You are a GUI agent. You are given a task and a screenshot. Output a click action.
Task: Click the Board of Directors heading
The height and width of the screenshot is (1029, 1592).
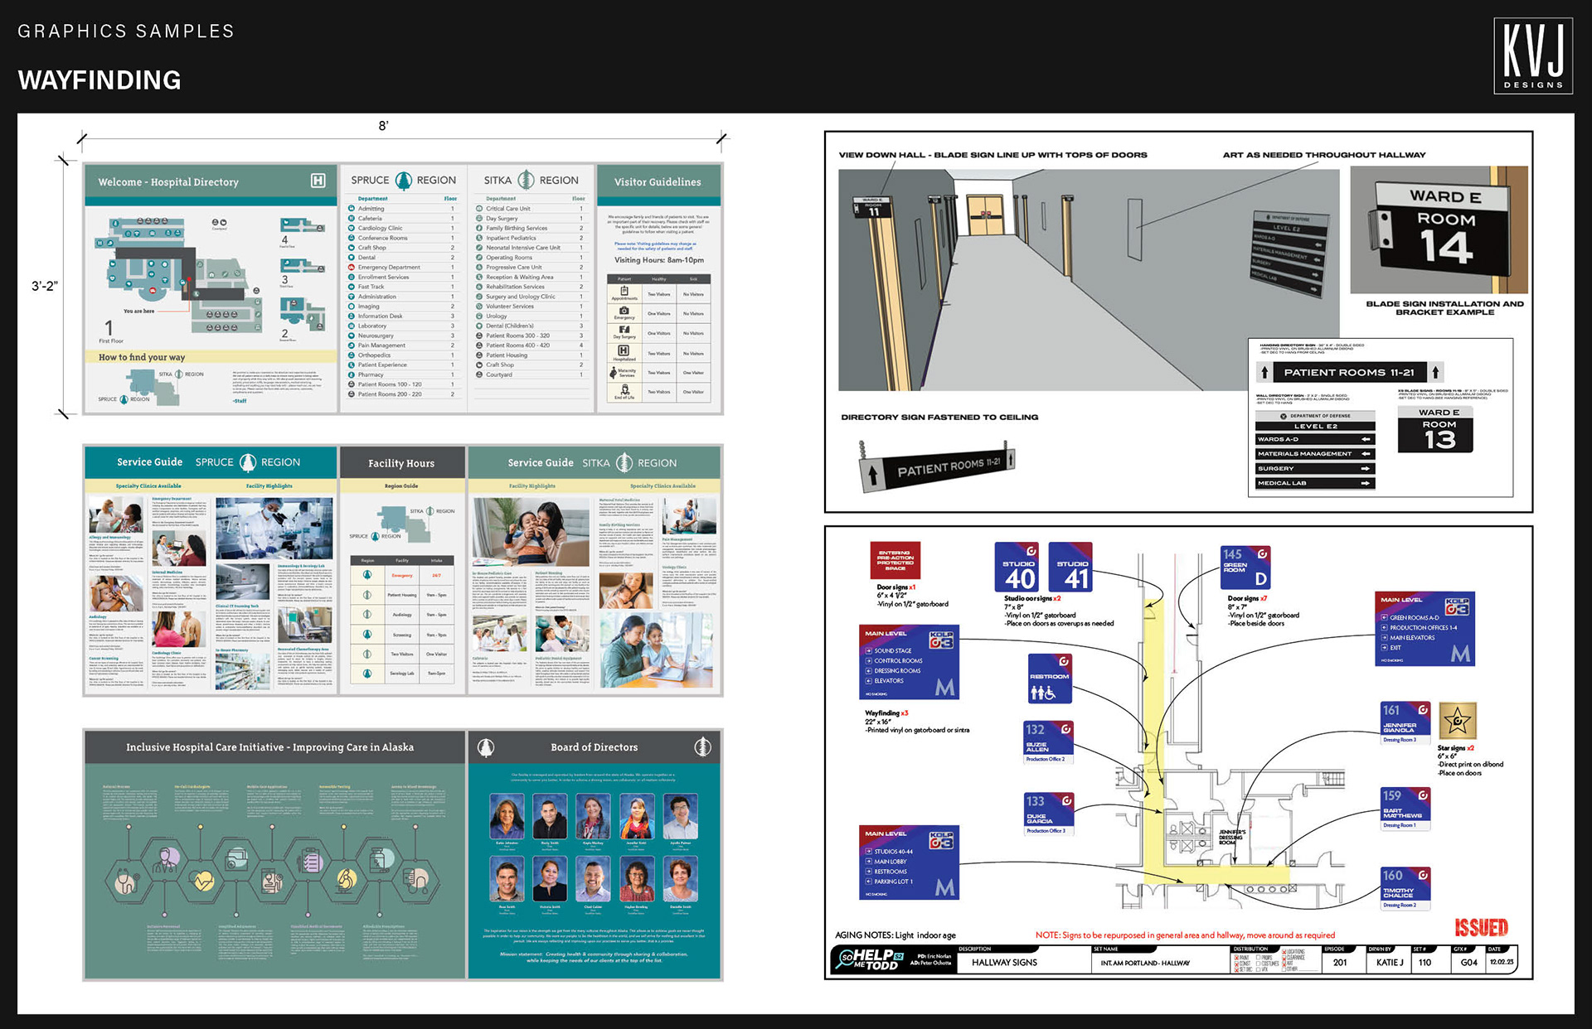594,747
